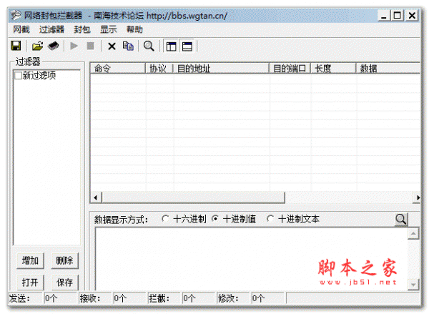Click the chip process-select toolbar icon
The height and width of the screenshot is (314, 429).
click(54, 46)
